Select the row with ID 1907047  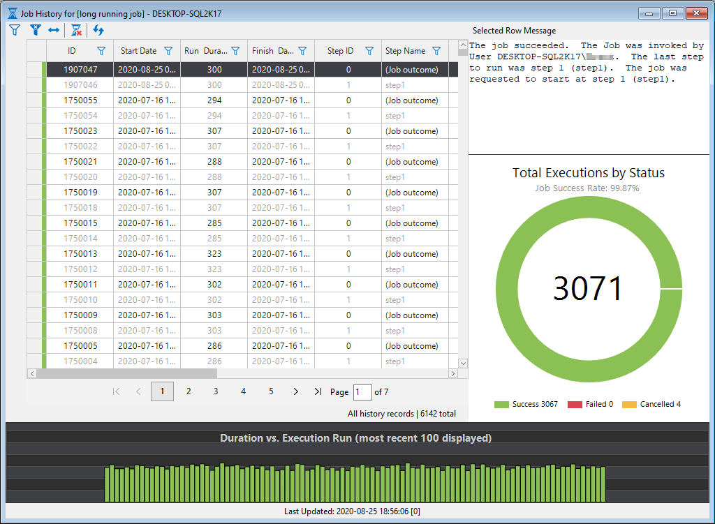pyautogui.click(x=242, y=70)
